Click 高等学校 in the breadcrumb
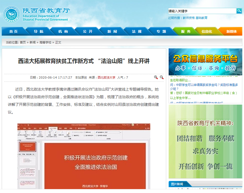The image size is (244, 193). pyautogui.click(x=45, y=42)
